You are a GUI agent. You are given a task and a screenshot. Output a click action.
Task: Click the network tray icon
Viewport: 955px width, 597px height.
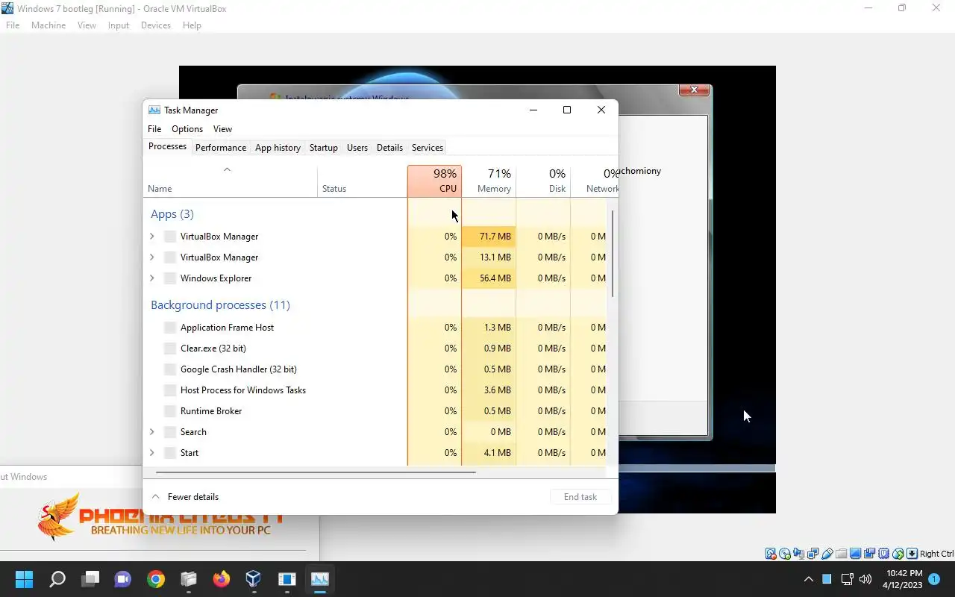coord(847,579)
